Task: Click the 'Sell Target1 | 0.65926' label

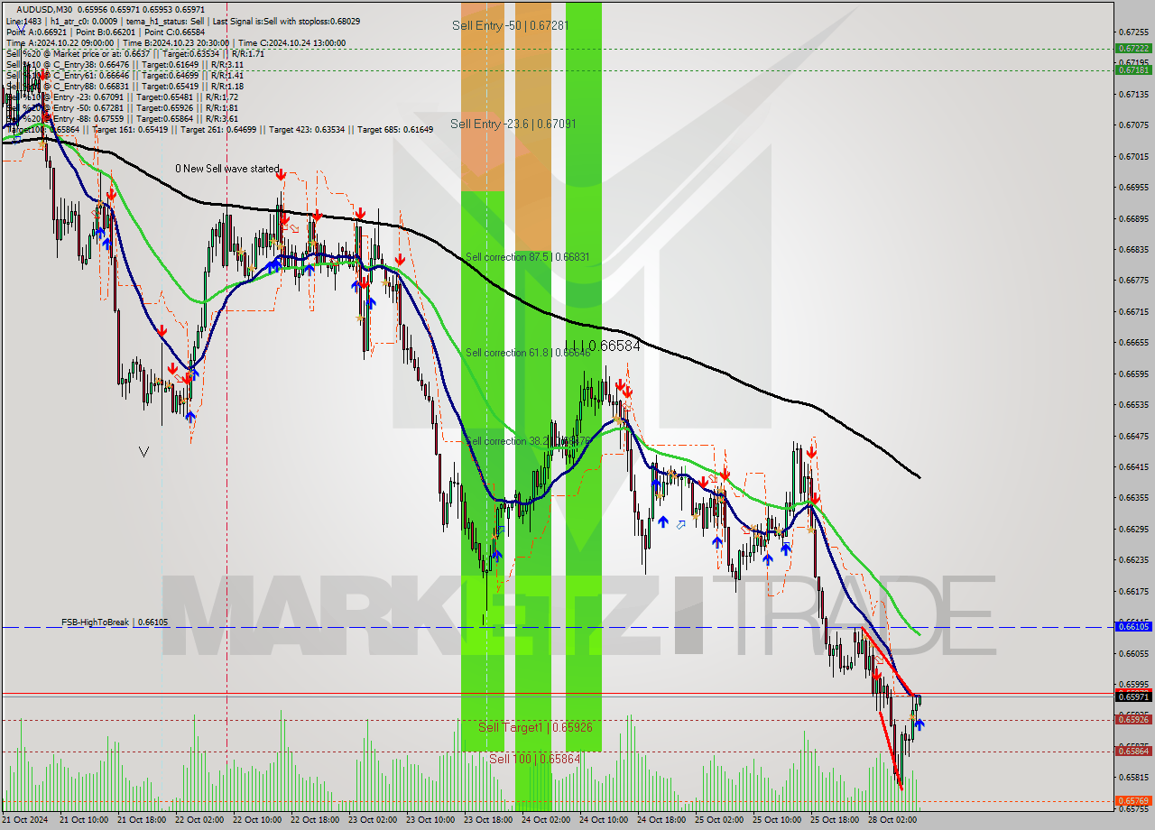Action: tap(535, 727)
